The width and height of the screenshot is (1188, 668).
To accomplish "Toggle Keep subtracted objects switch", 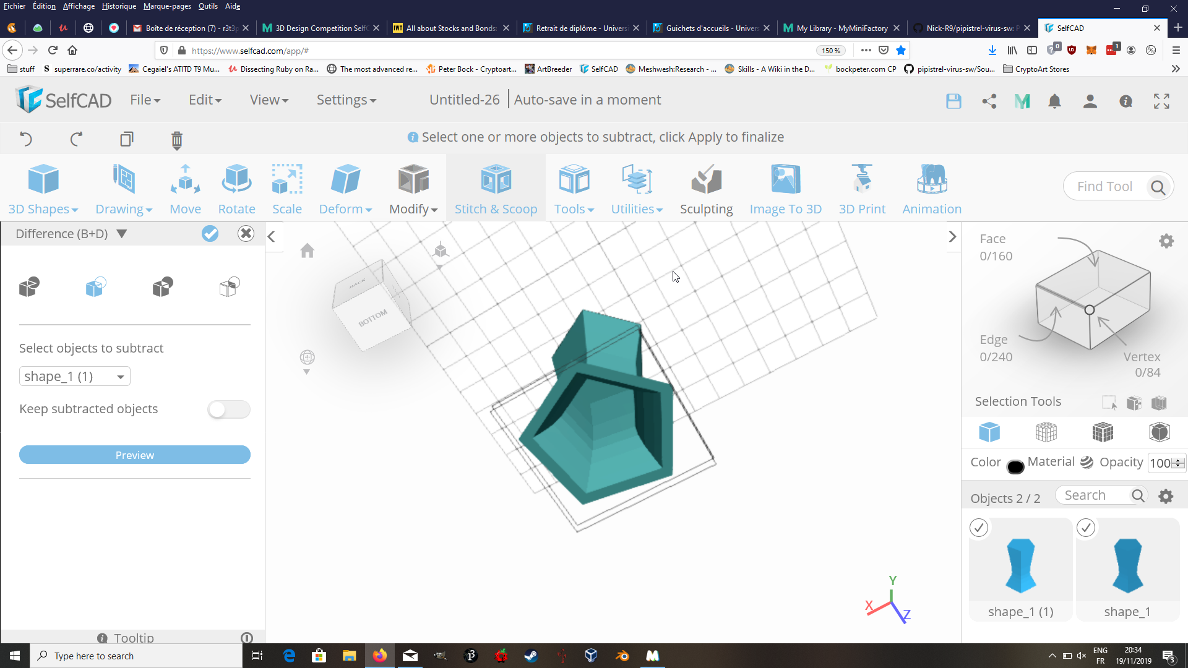I will [x=229, y=409].
